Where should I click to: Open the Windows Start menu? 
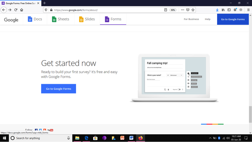tap(4, 138)
